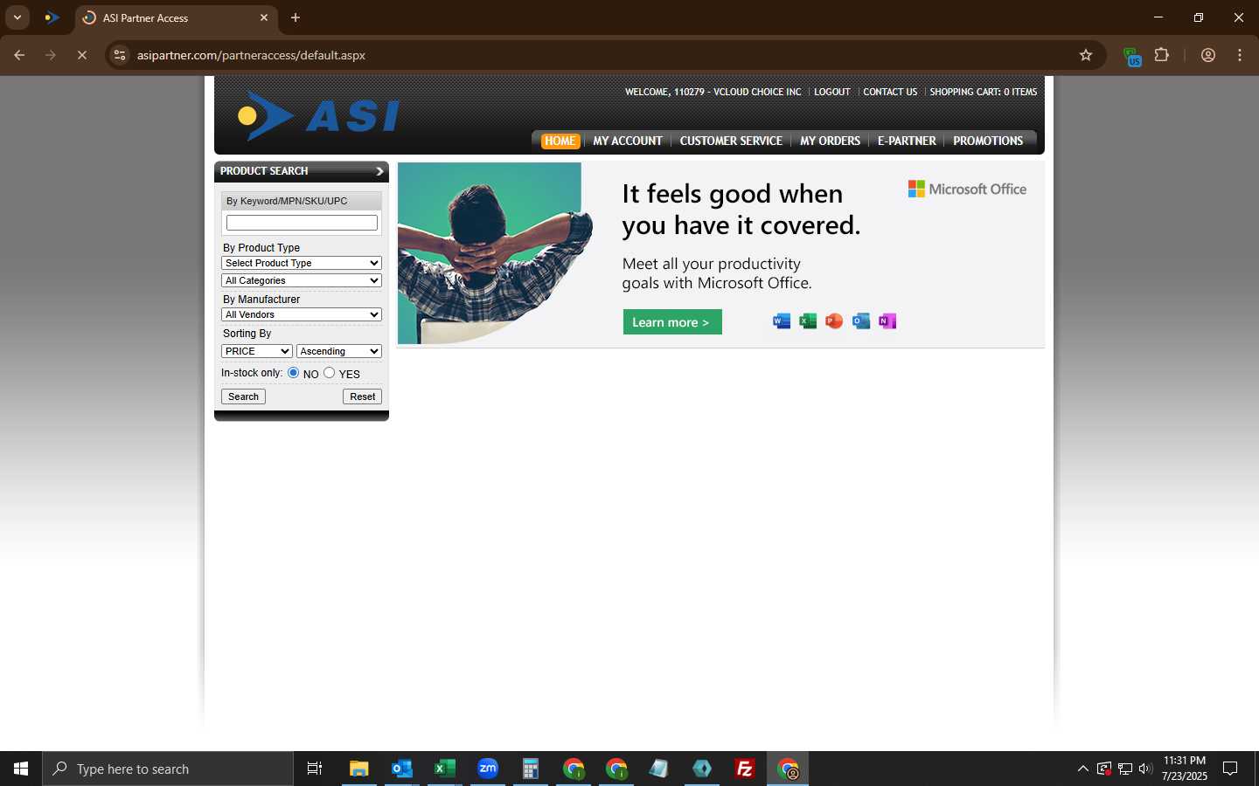The height and width of the screenshot is (786, 1259).
Task: Open Excel from taskbar
Action: point(444,769)
